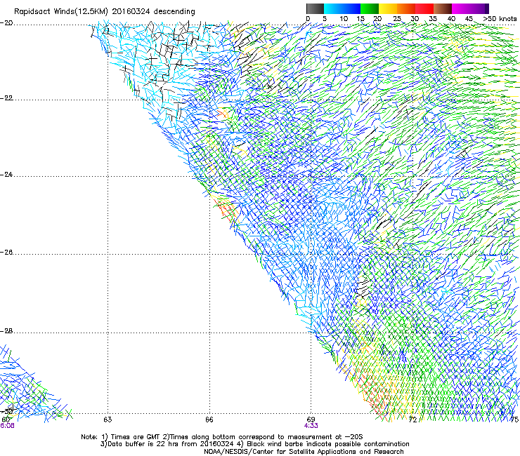520x456 pixels.
Task: Click the red 30-35 knots legend swatch
Action: pos(424,8)
